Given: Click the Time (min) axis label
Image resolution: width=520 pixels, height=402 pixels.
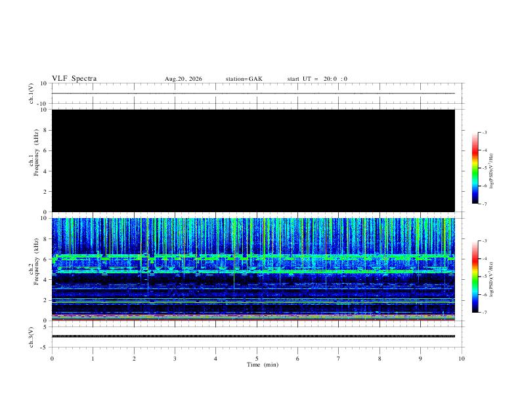Looking at the screenshot, I should pos(263,365).
